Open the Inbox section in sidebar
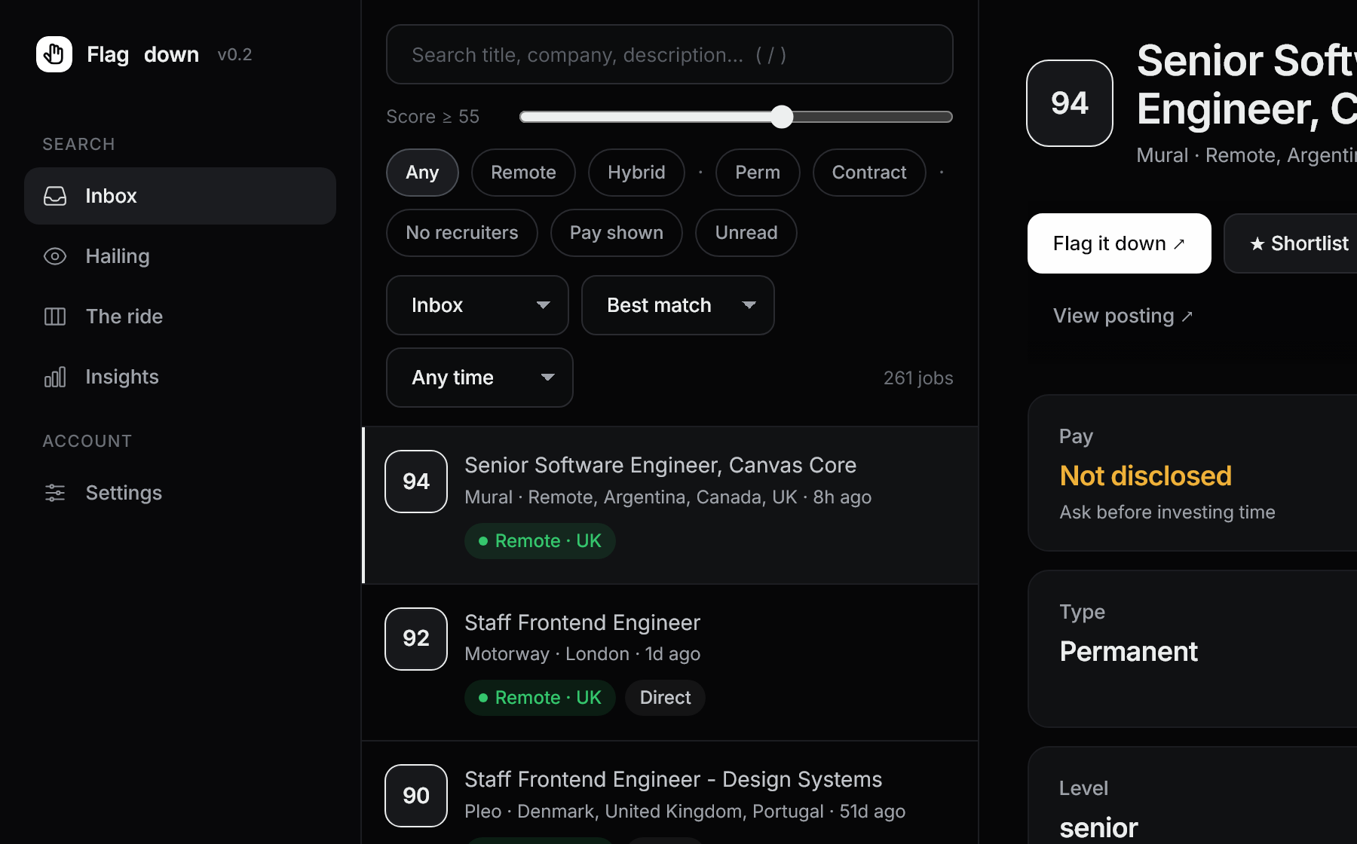The height and width of the screenshot is (844, 1357). (x=180, y=196)
